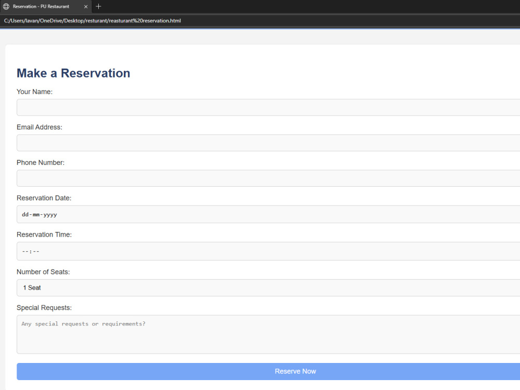Click the Special Requests text area
520x390 pixels.
268,334
